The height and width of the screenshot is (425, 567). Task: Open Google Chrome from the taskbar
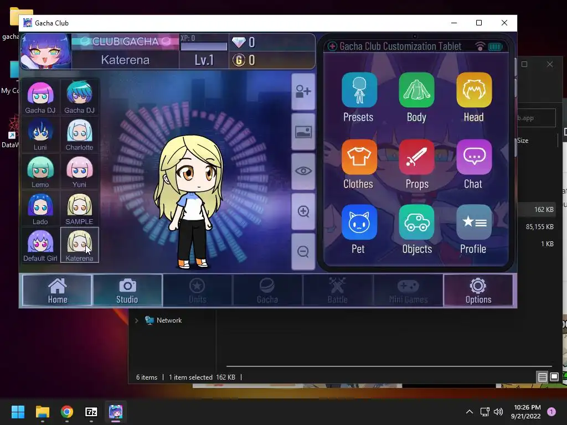click(x=67, y=412)
